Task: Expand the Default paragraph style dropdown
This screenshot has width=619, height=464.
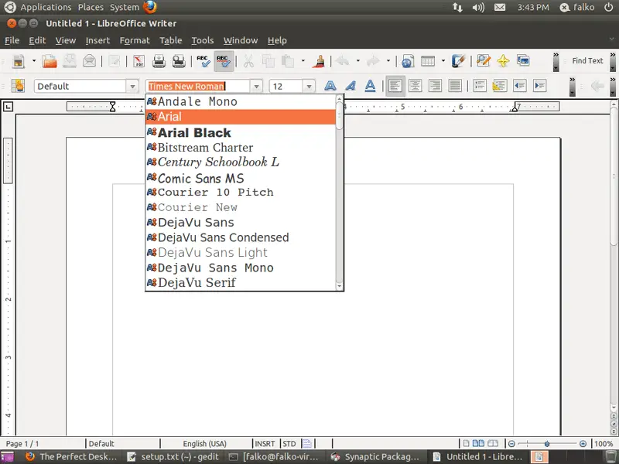Action: [x=132, y=86]
